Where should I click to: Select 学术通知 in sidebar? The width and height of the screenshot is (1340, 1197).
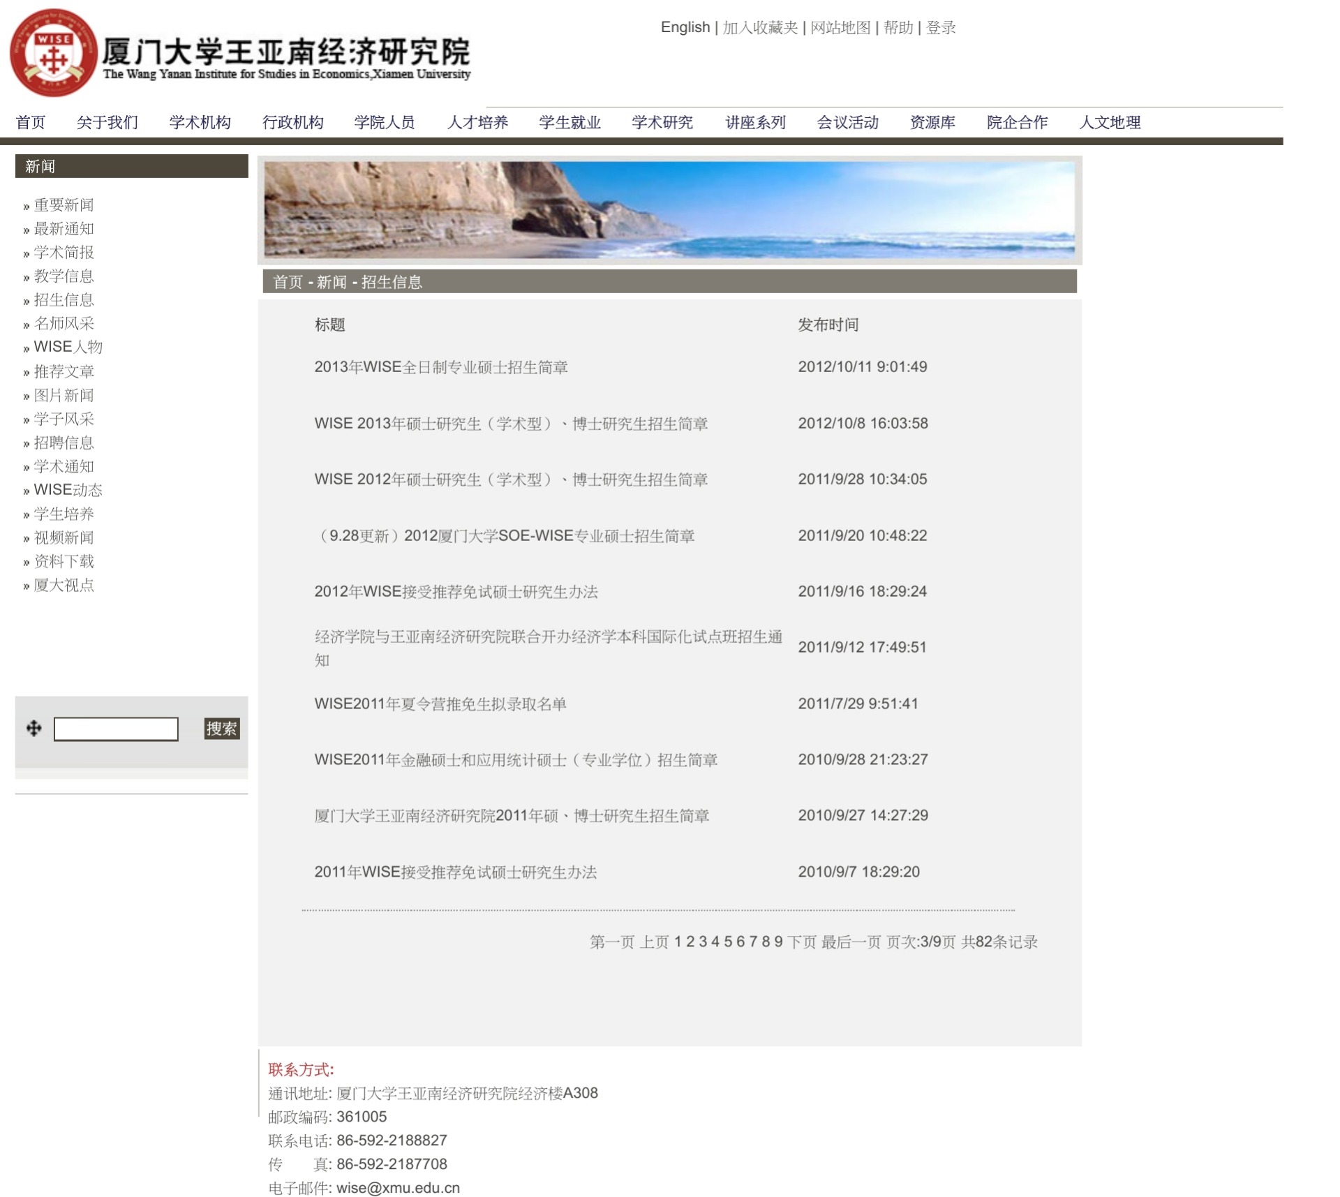pos(64,466)
